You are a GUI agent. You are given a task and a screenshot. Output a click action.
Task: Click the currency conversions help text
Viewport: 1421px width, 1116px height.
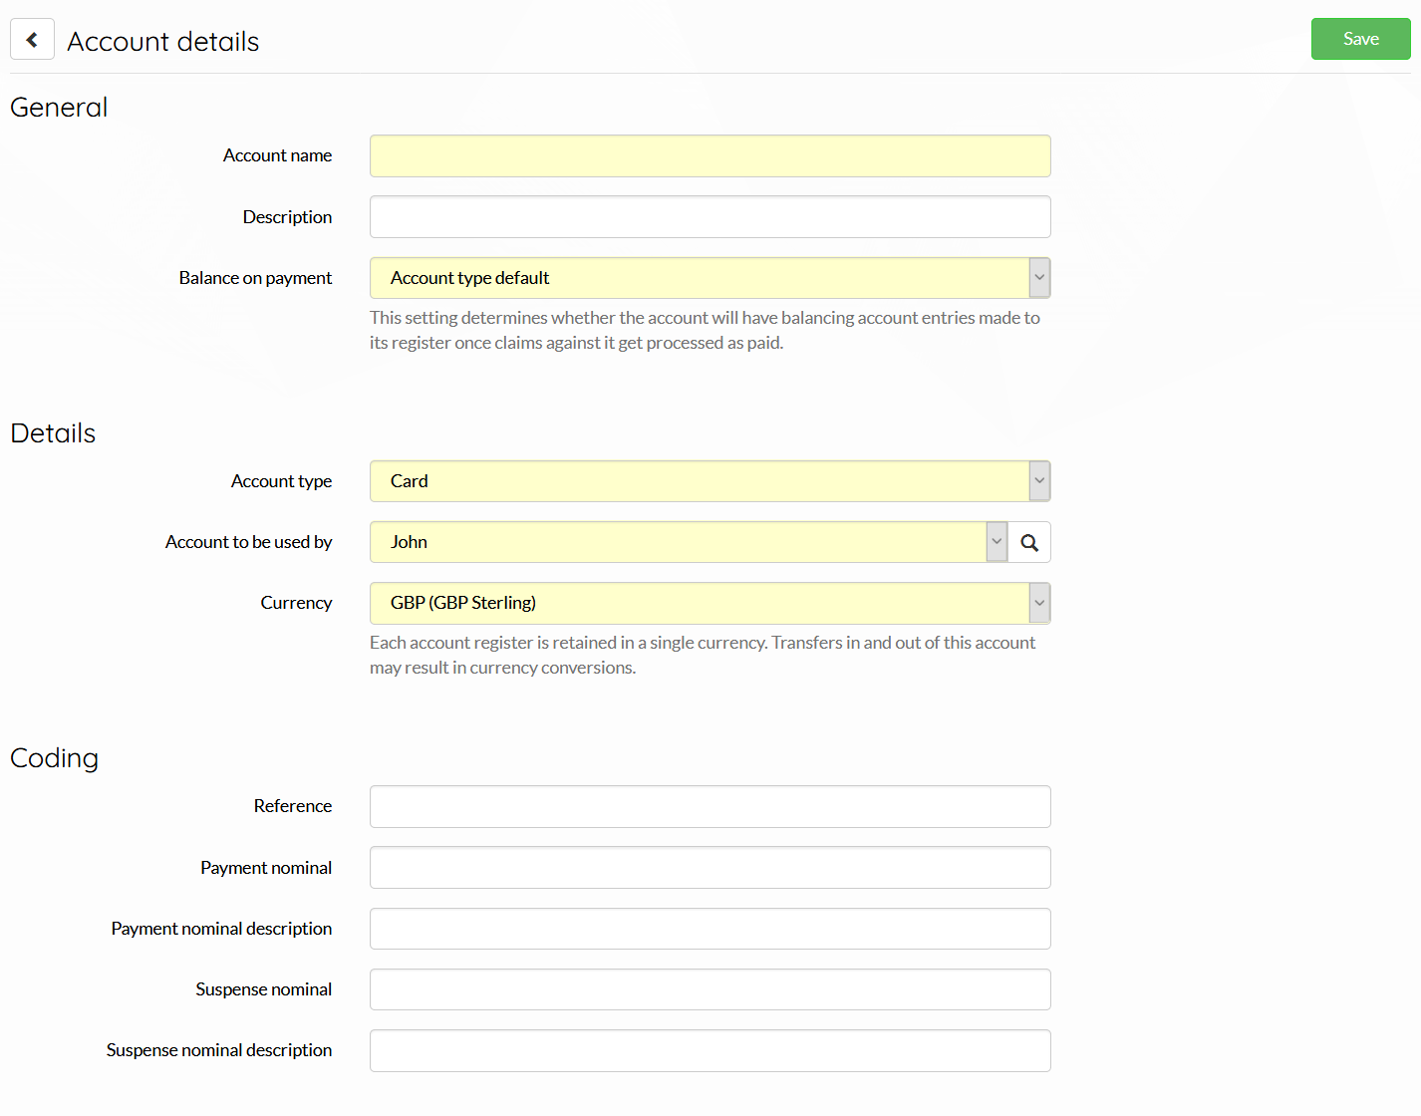[703, 656]
